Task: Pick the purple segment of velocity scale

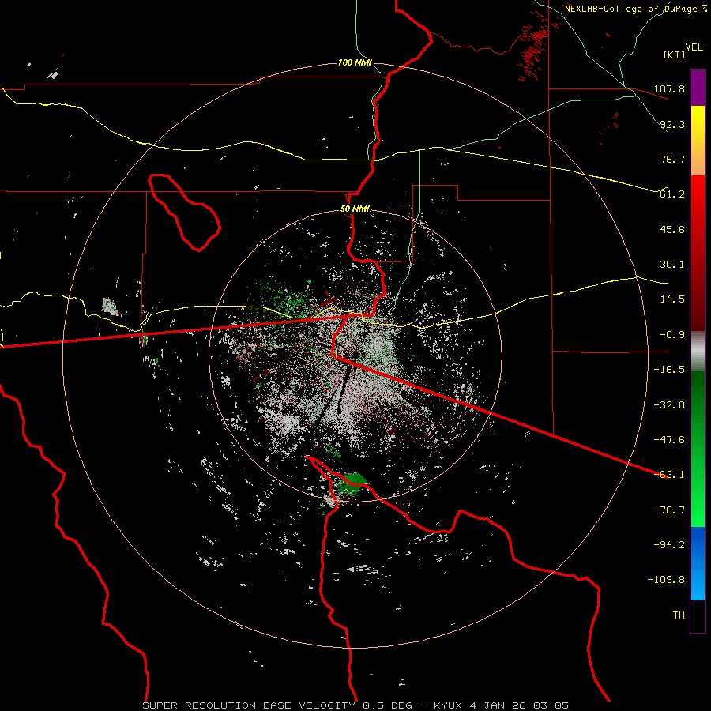Action: (698, 88)
